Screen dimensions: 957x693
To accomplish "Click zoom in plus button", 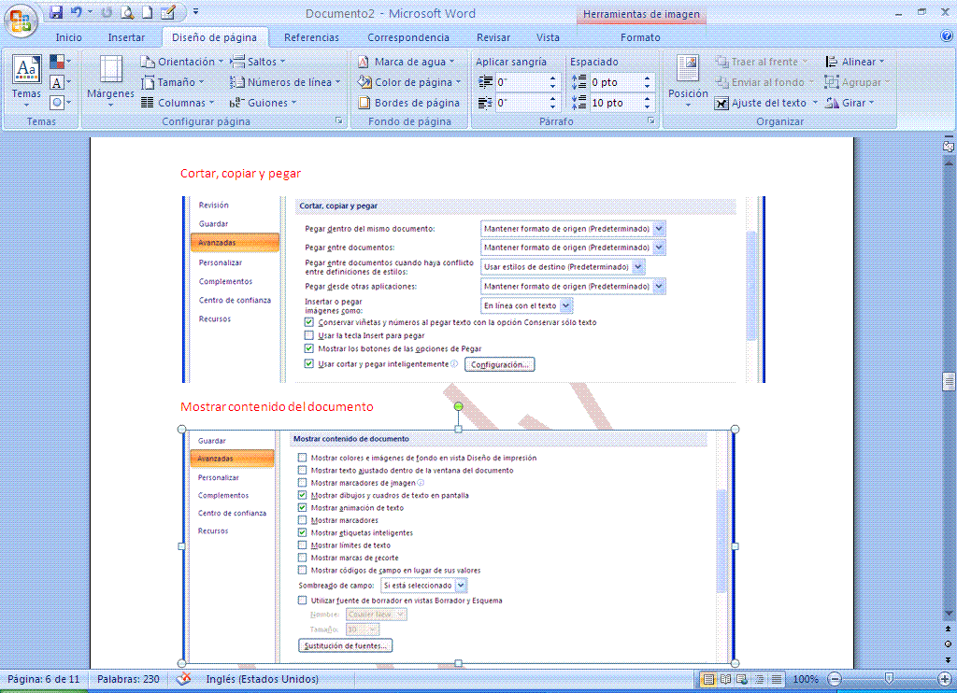I will pos(945,679).
